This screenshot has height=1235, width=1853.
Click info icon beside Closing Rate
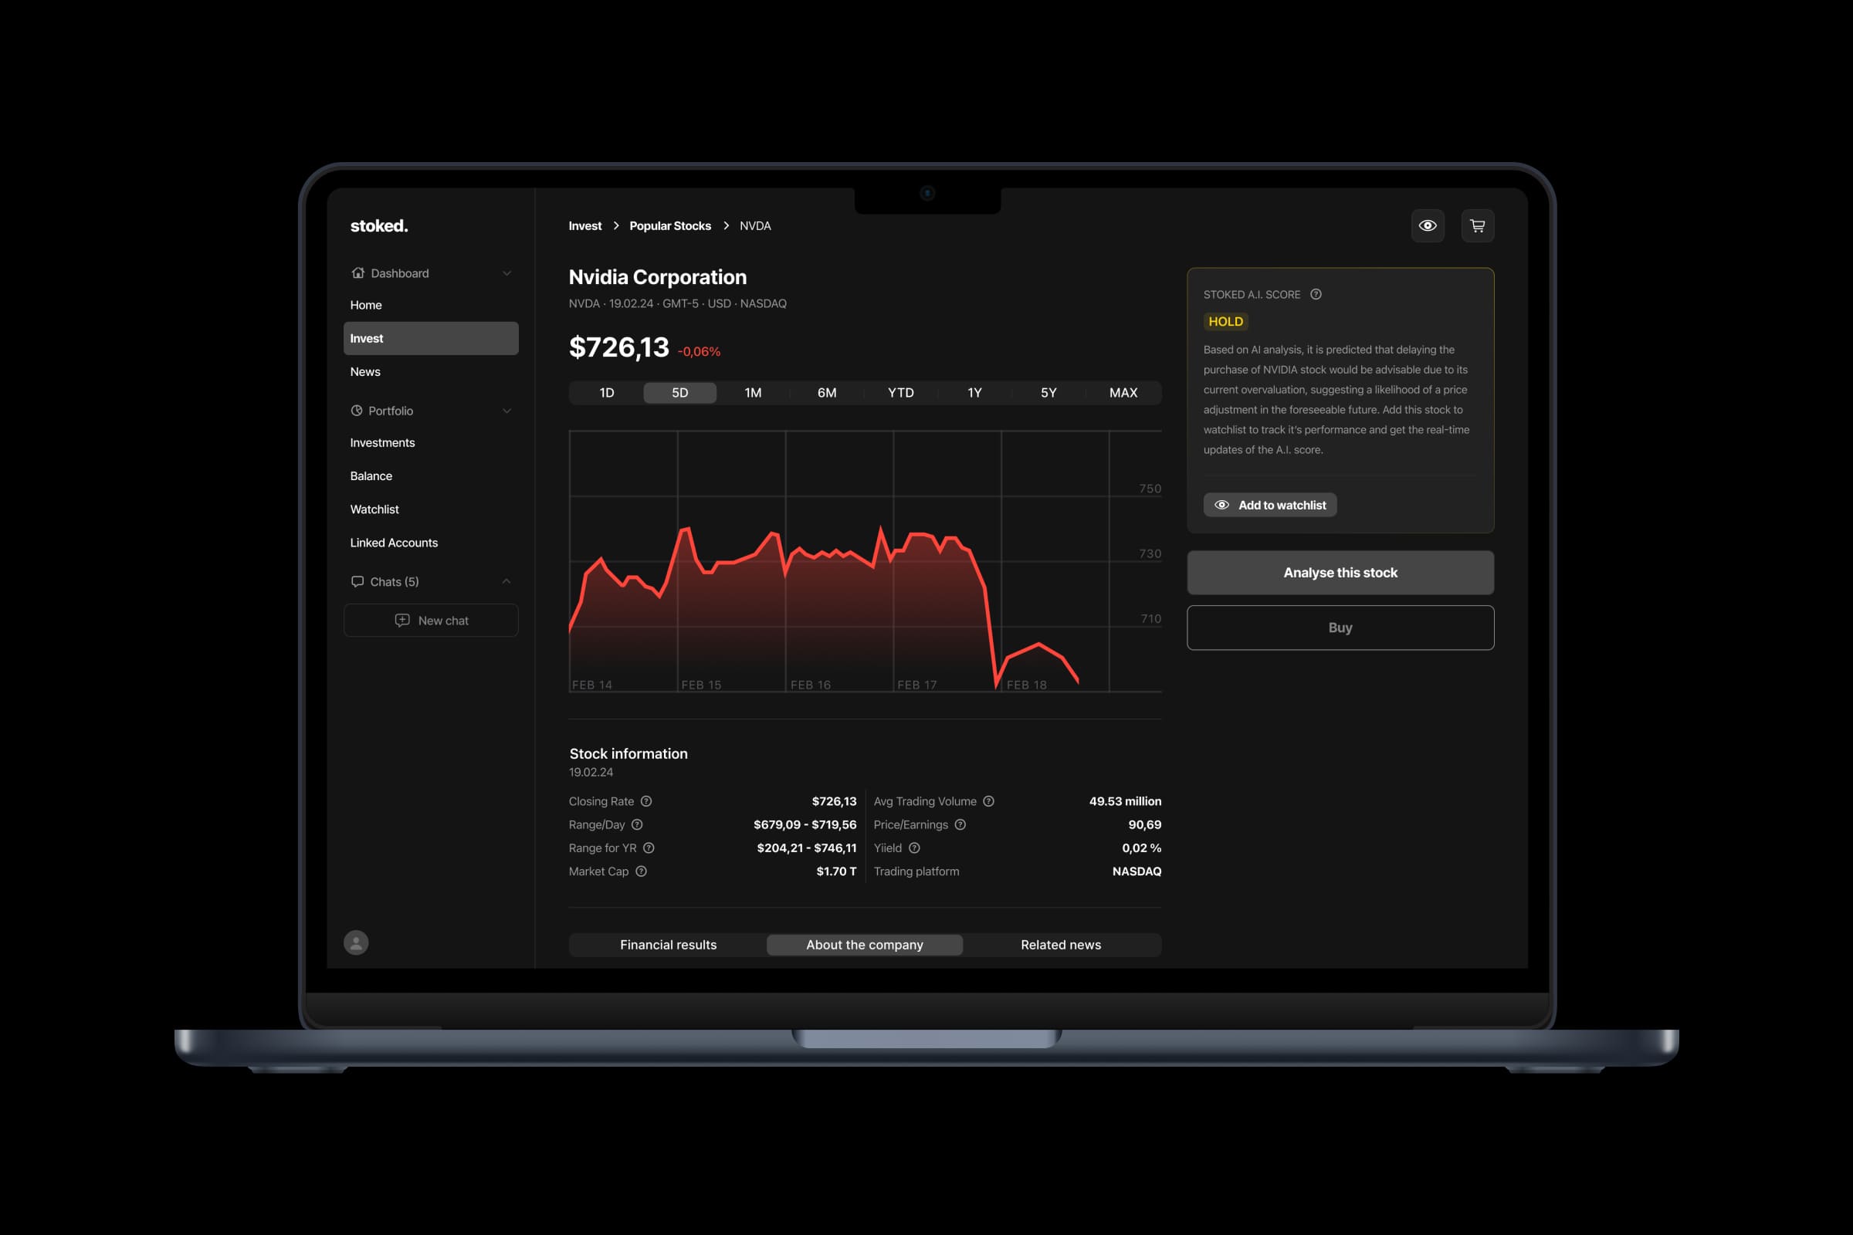click(x=646, y=801)
